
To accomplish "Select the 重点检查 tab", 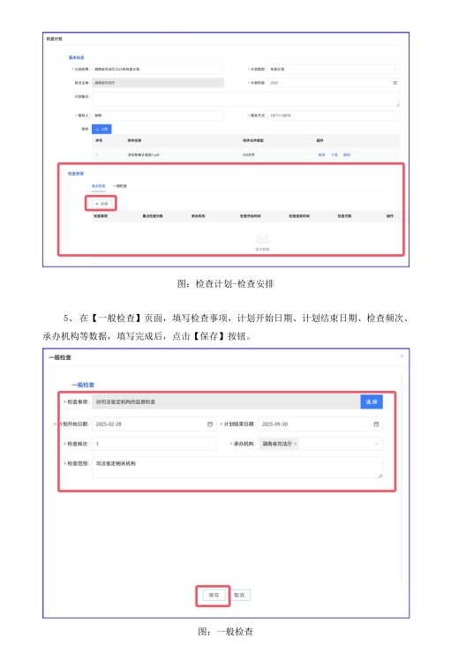I will click(x=99, y=185).
